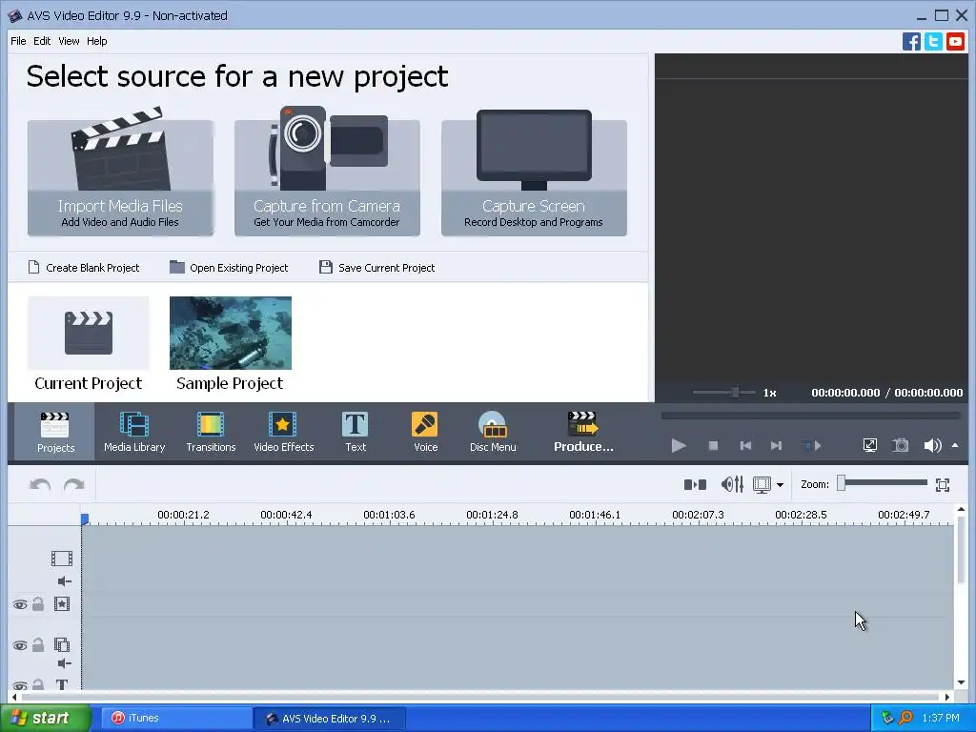The width and height of the screenshot is (976, 732).
Task: Stop the preview playback
Action: point(713,446)
